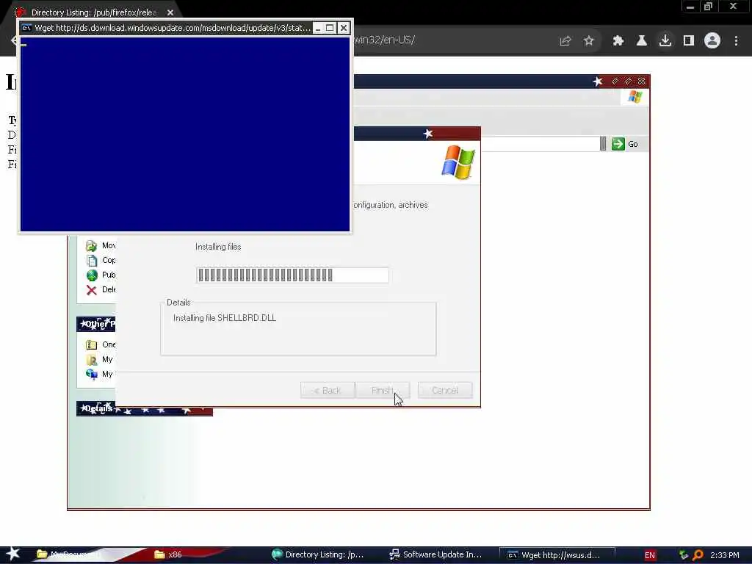Screen dimensions: 752x564
Task: Click the star icon in Explorer title bar
Action: click(x=598, y=81)
